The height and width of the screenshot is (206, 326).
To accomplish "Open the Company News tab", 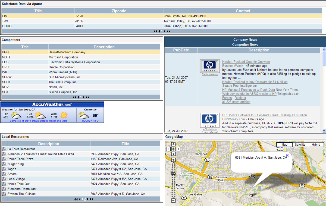I will click(x=245, y=40).
